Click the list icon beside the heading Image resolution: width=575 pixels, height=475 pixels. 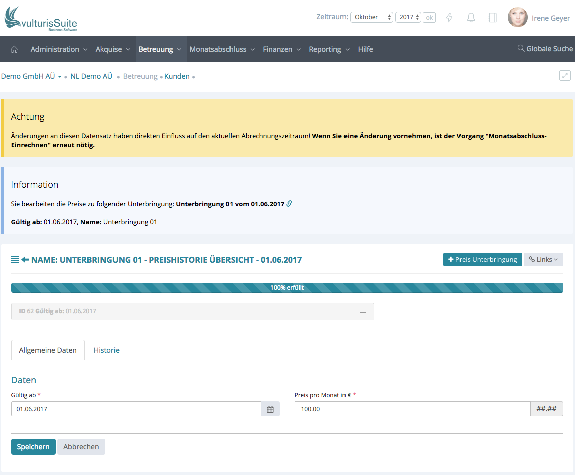pos(15,260)
